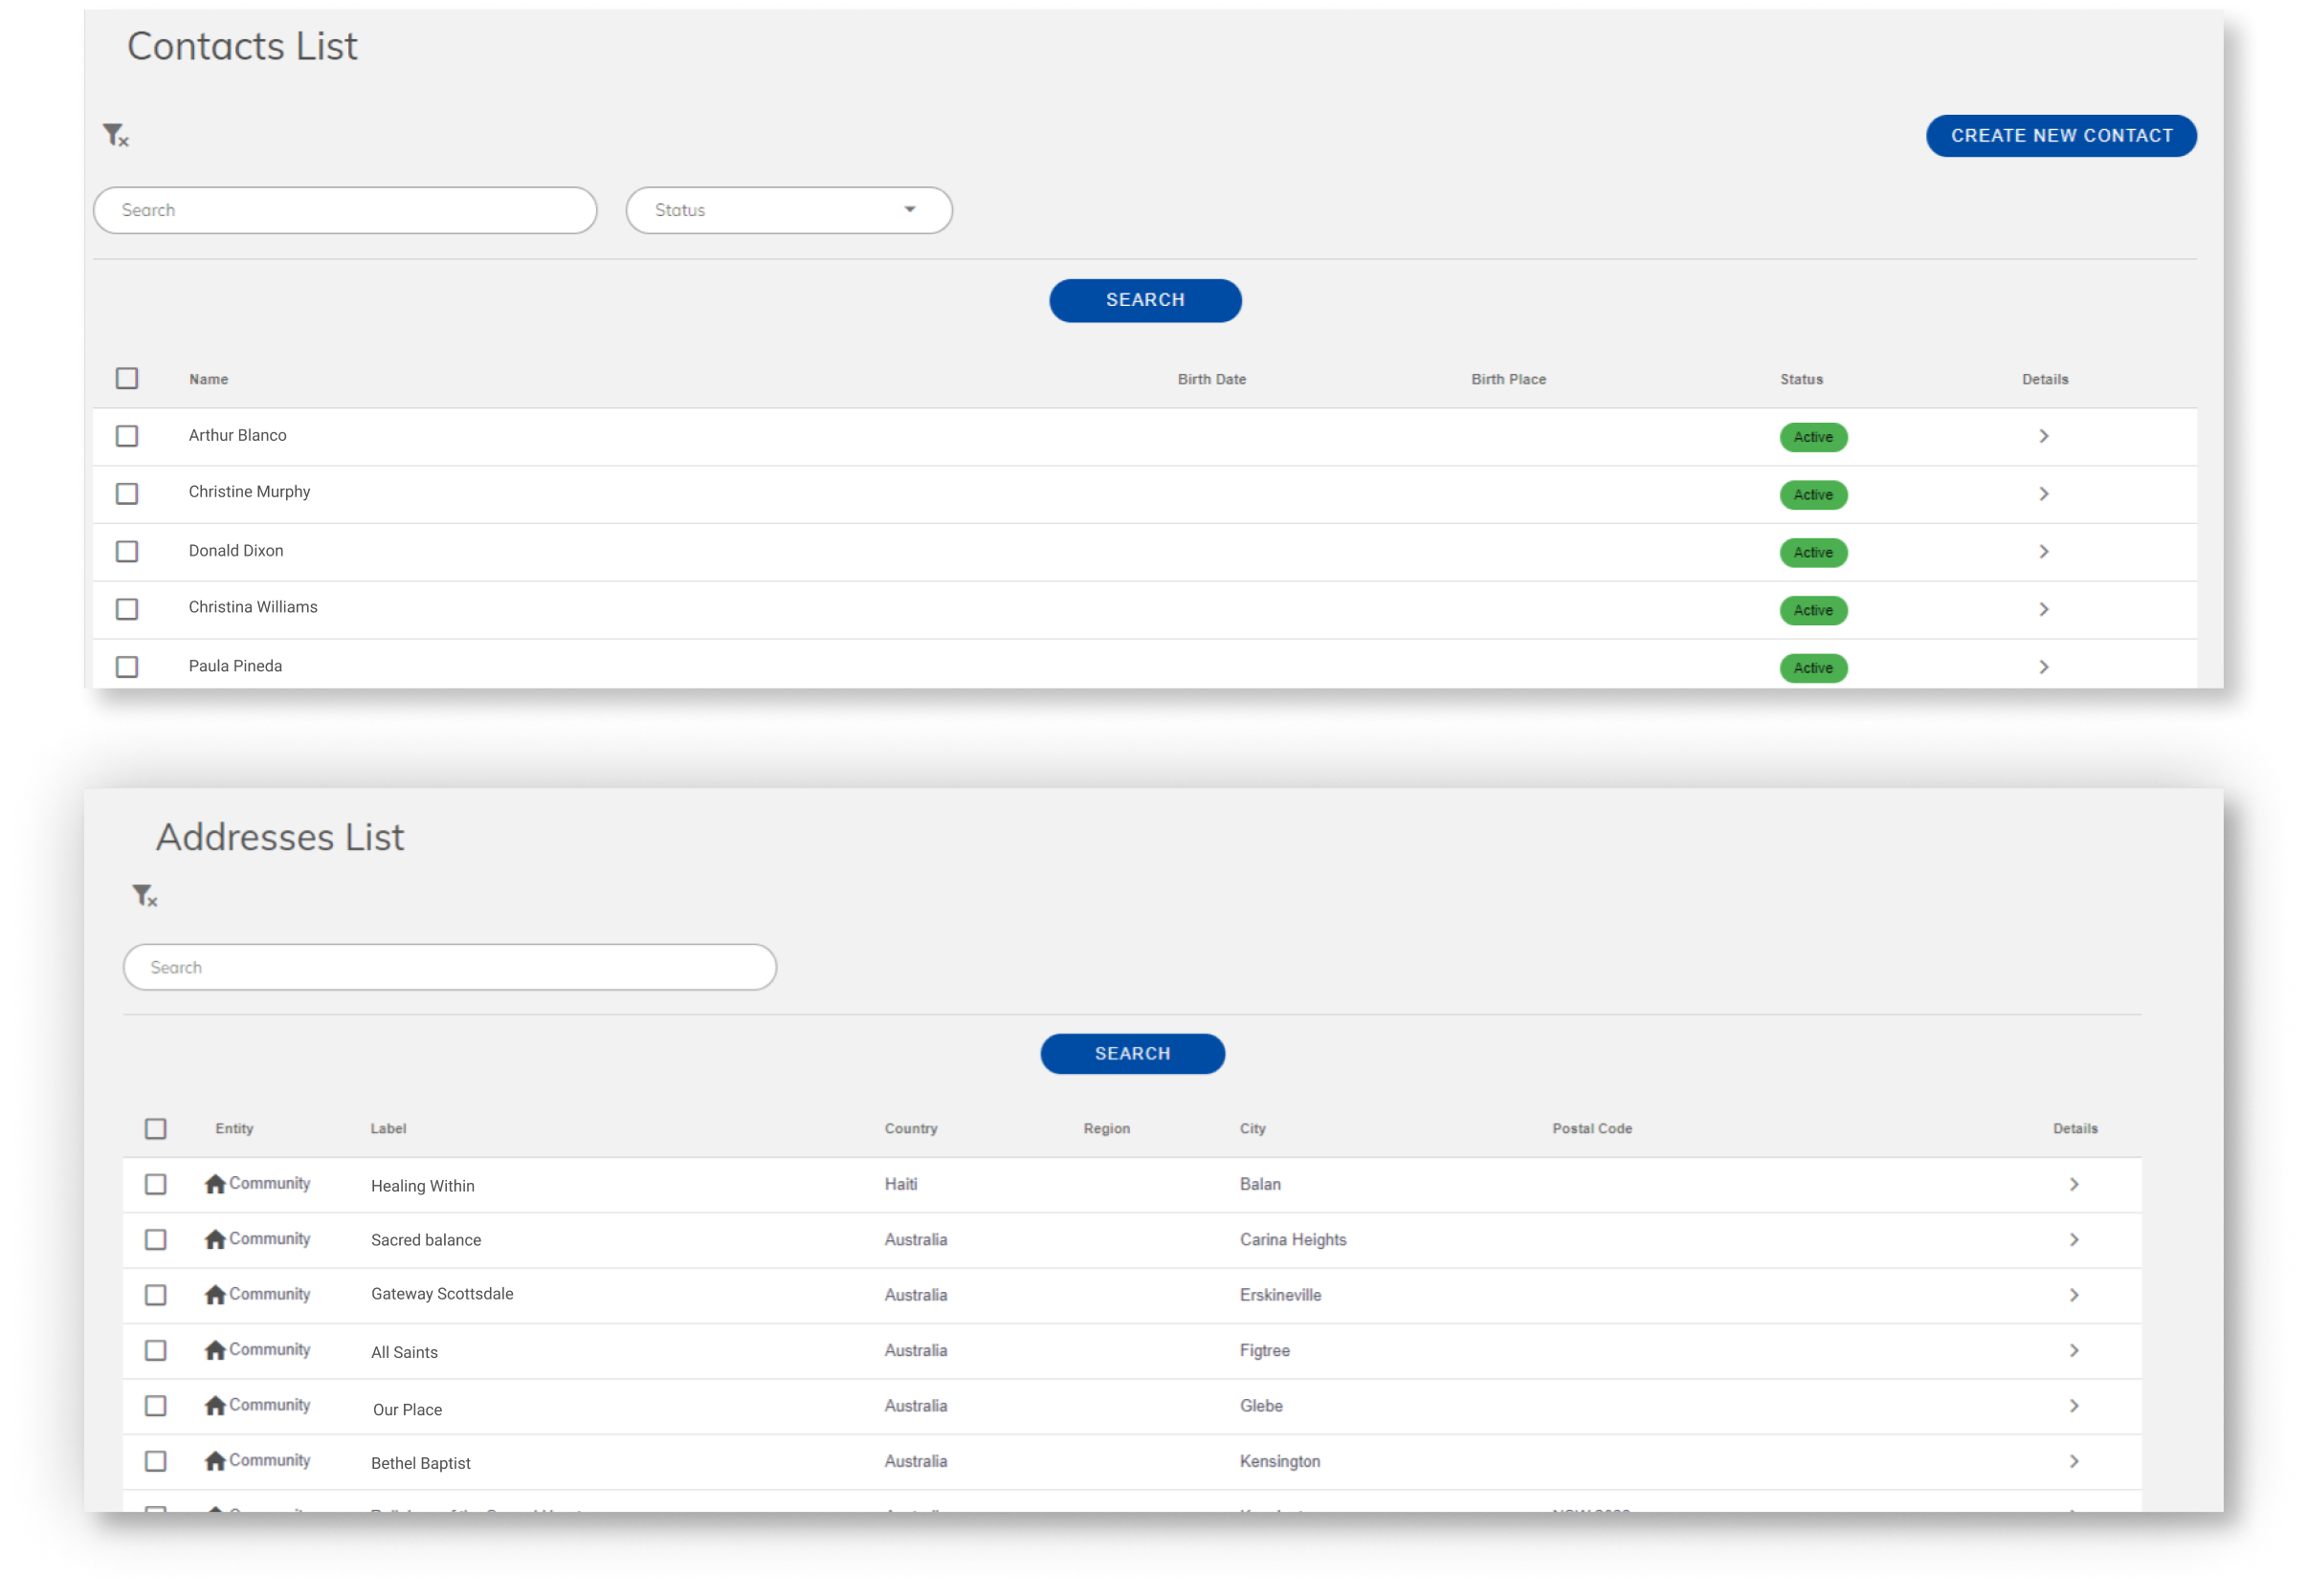Viewport: 2306px width, 1596px height.
Task: Click the Community icon beside Our Place
Action: [x=215, y=1404]
